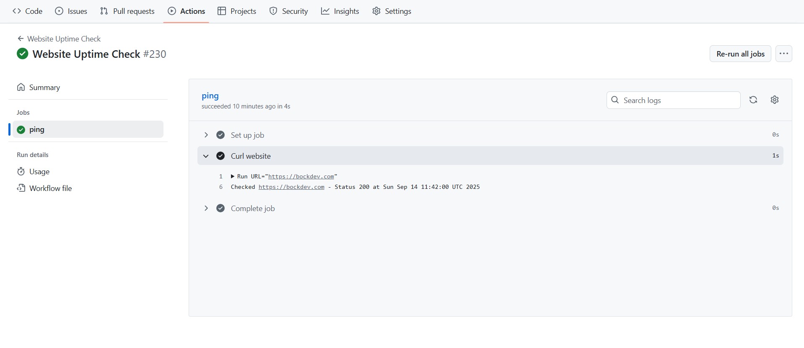The width and height of the screenshot is (804, 348).
Task: Collapse the Curl website step
Action: click(206, 156)
